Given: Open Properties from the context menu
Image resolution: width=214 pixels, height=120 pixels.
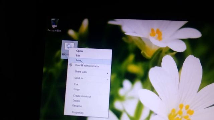Looking at the screenshot, I should pos(78,112).
